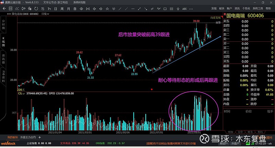Screen dimensions: 275x148
Task: Switch to the time-sharing line chart icon
Action: click(x=17, y=9)
